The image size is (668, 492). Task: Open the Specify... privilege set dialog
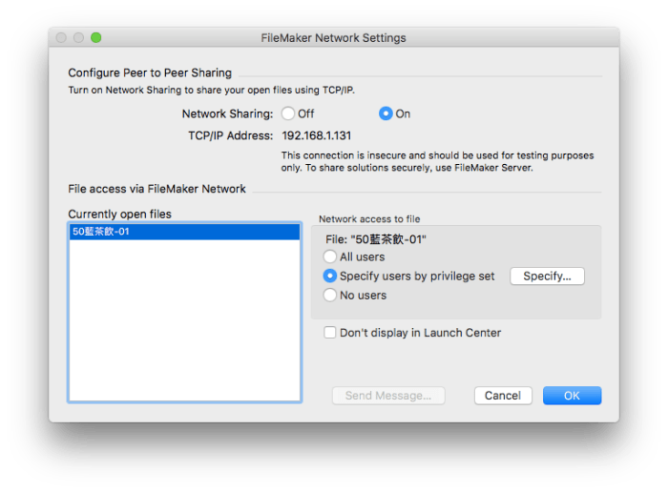pyautogui.click(x=547, y=276)
